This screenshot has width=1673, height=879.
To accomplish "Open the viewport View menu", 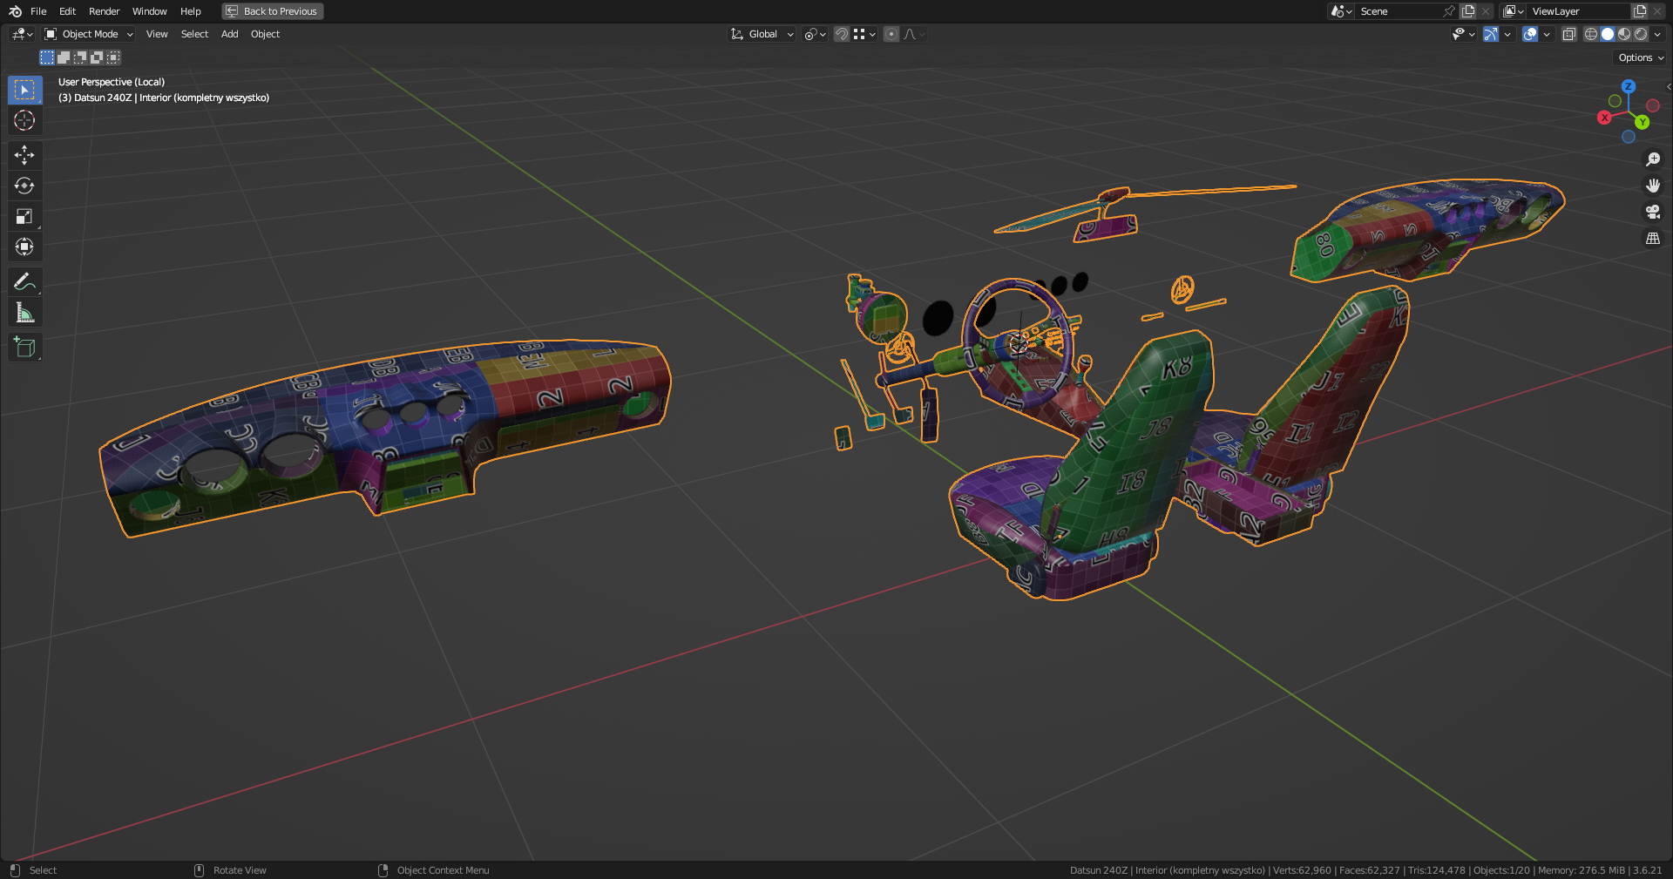I will click(x=157, y=34).
